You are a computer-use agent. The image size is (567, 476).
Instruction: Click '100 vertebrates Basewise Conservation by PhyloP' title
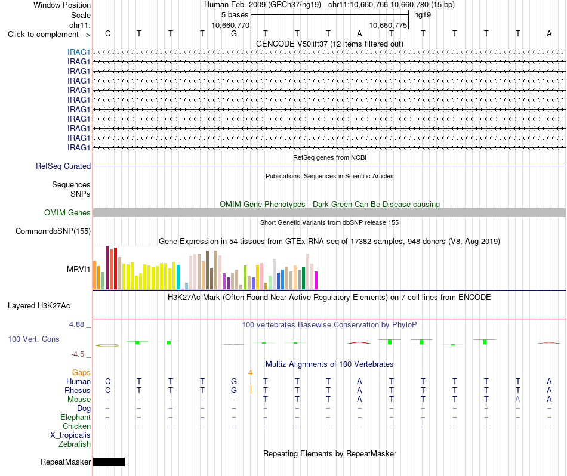tap(329, 325)
